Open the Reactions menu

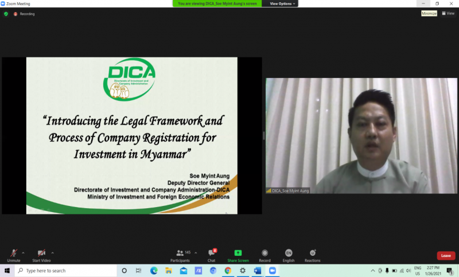[x=313, y=254]
